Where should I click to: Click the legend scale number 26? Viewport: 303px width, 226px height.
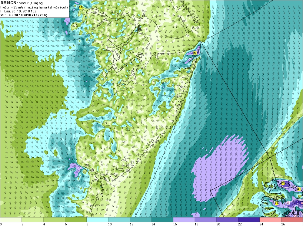[x=283, y=224]
